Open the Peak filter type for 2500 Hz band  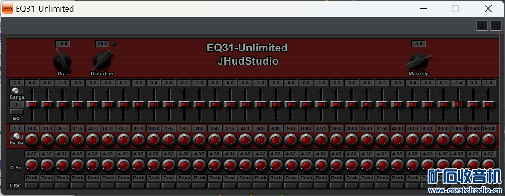point(367,178)
